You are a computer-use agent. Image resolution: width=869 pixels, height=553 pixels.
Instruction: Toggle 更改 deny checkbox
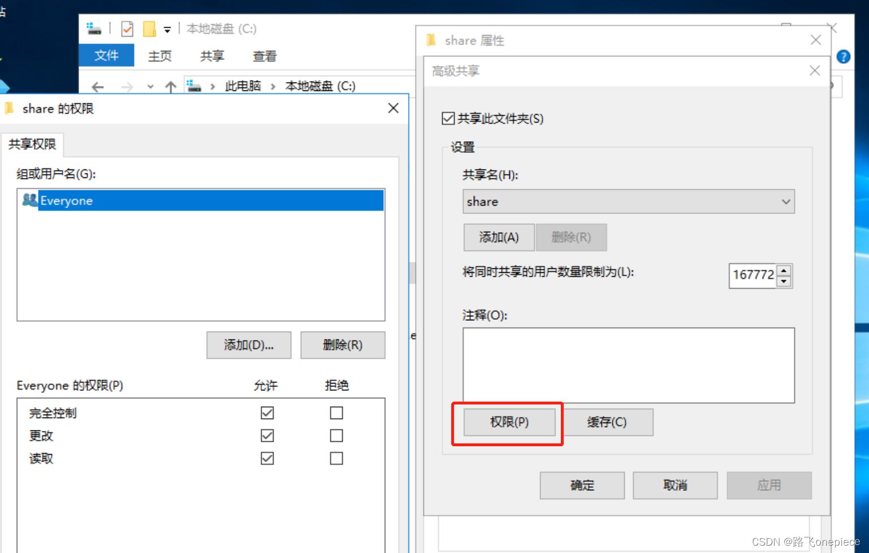[x=336, y=436]
